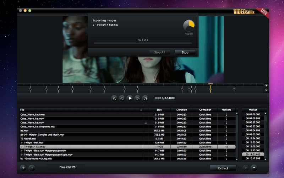
Task: Sort by the File column header
Action: coord(81,110)
